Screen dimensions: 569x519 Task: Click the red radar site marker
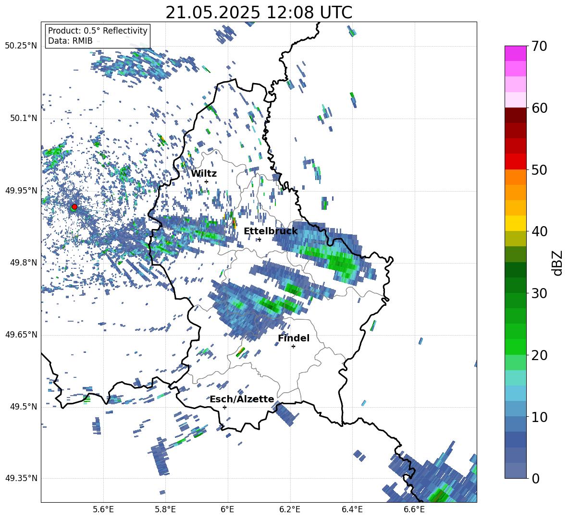[x=74, y=207]
